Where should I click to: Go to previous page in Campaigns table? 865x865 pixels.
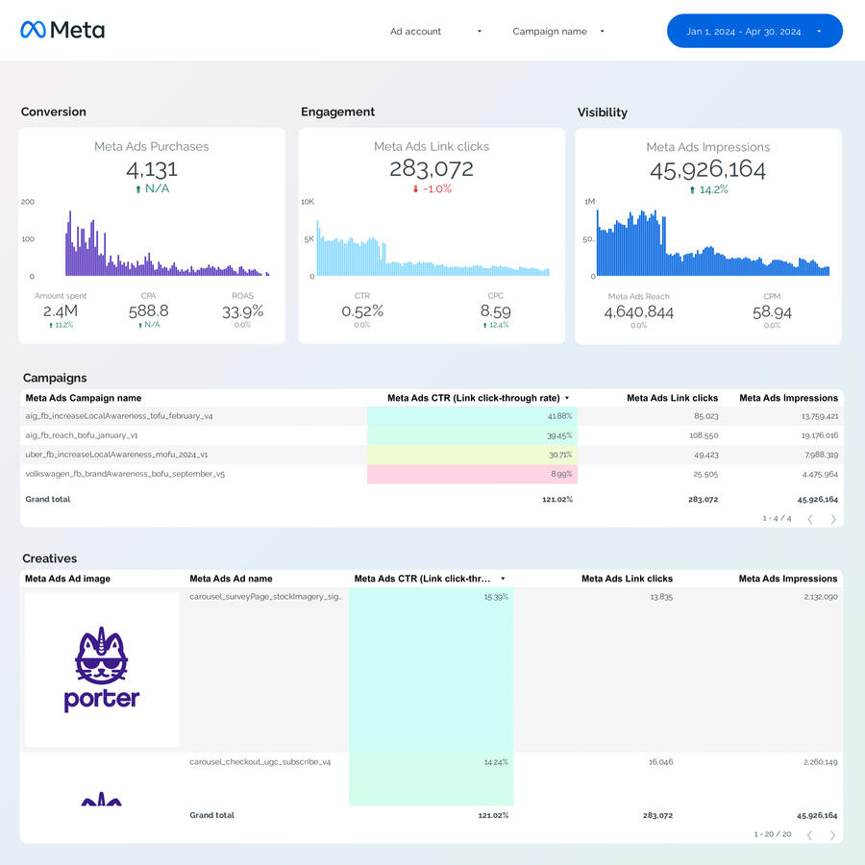(810, 519)
